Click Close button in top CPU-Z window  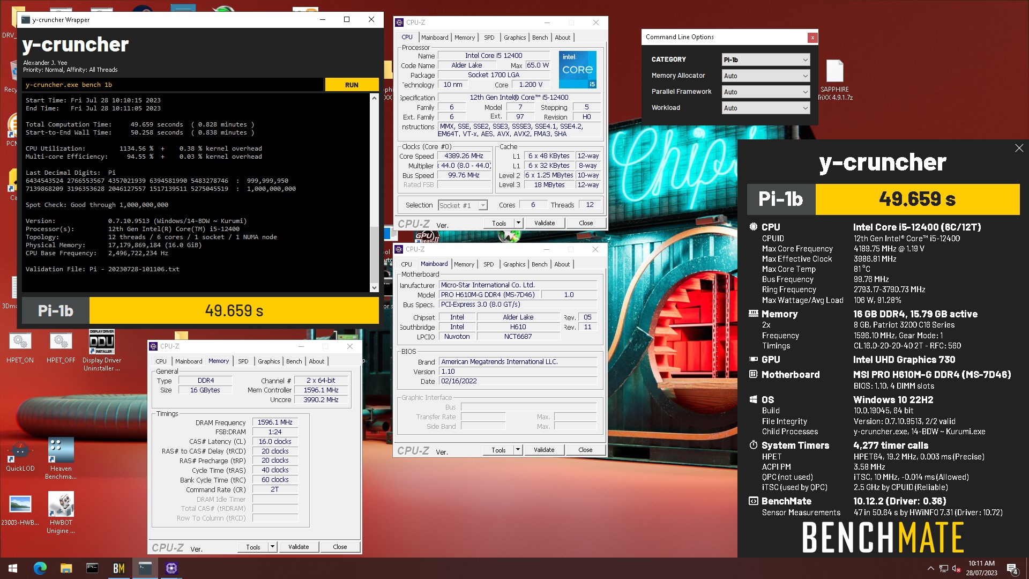[x=585, y=223]
